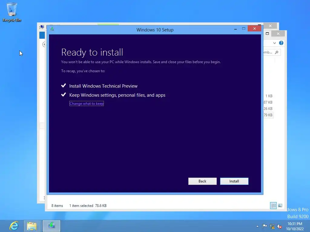Image resolution: width=310 pixels, height=232 pixels.
Task: Go Back in Windows 10 Setup
Action: click(x=202, y=181)
